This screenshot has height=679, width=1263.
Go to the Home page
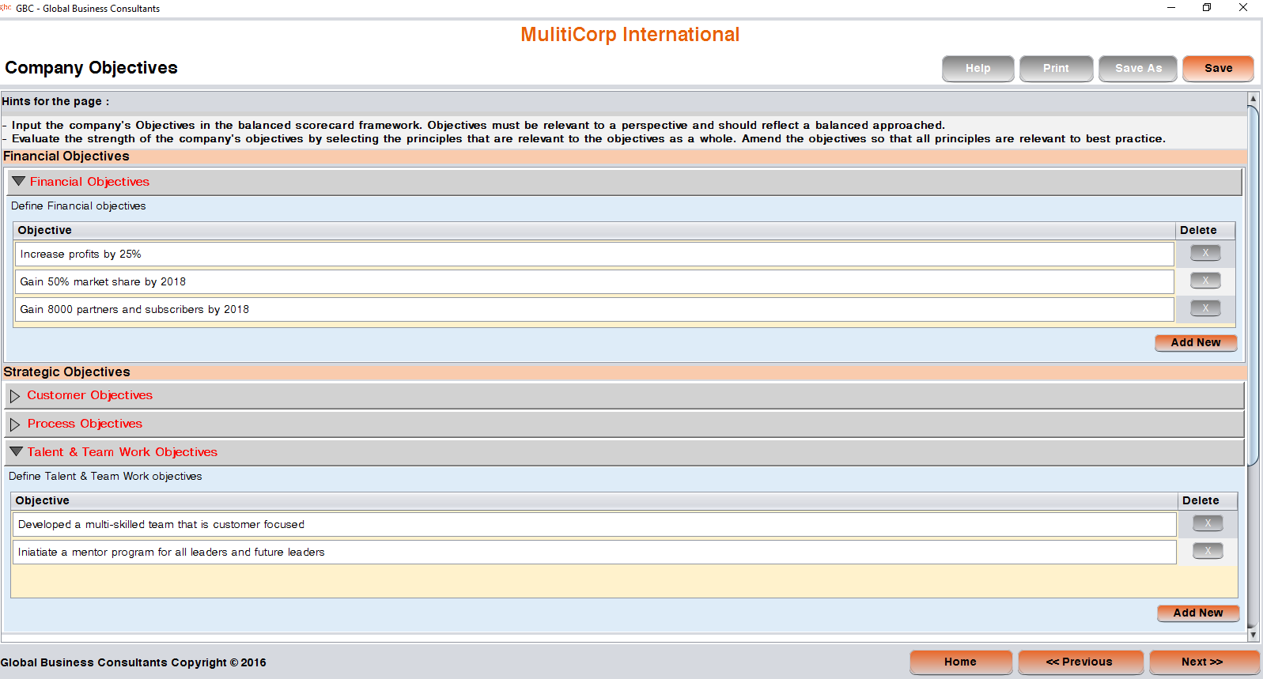coord(960,662)
